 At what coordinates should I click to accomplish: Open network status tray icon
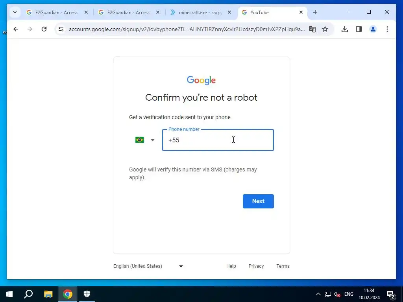click(x=328, y=294)
